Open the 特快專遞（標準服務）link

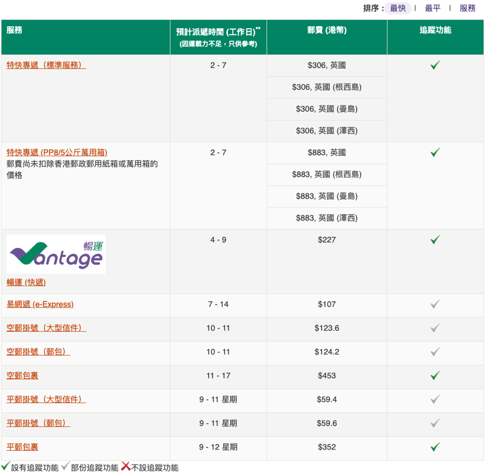[x=46, y=65]
